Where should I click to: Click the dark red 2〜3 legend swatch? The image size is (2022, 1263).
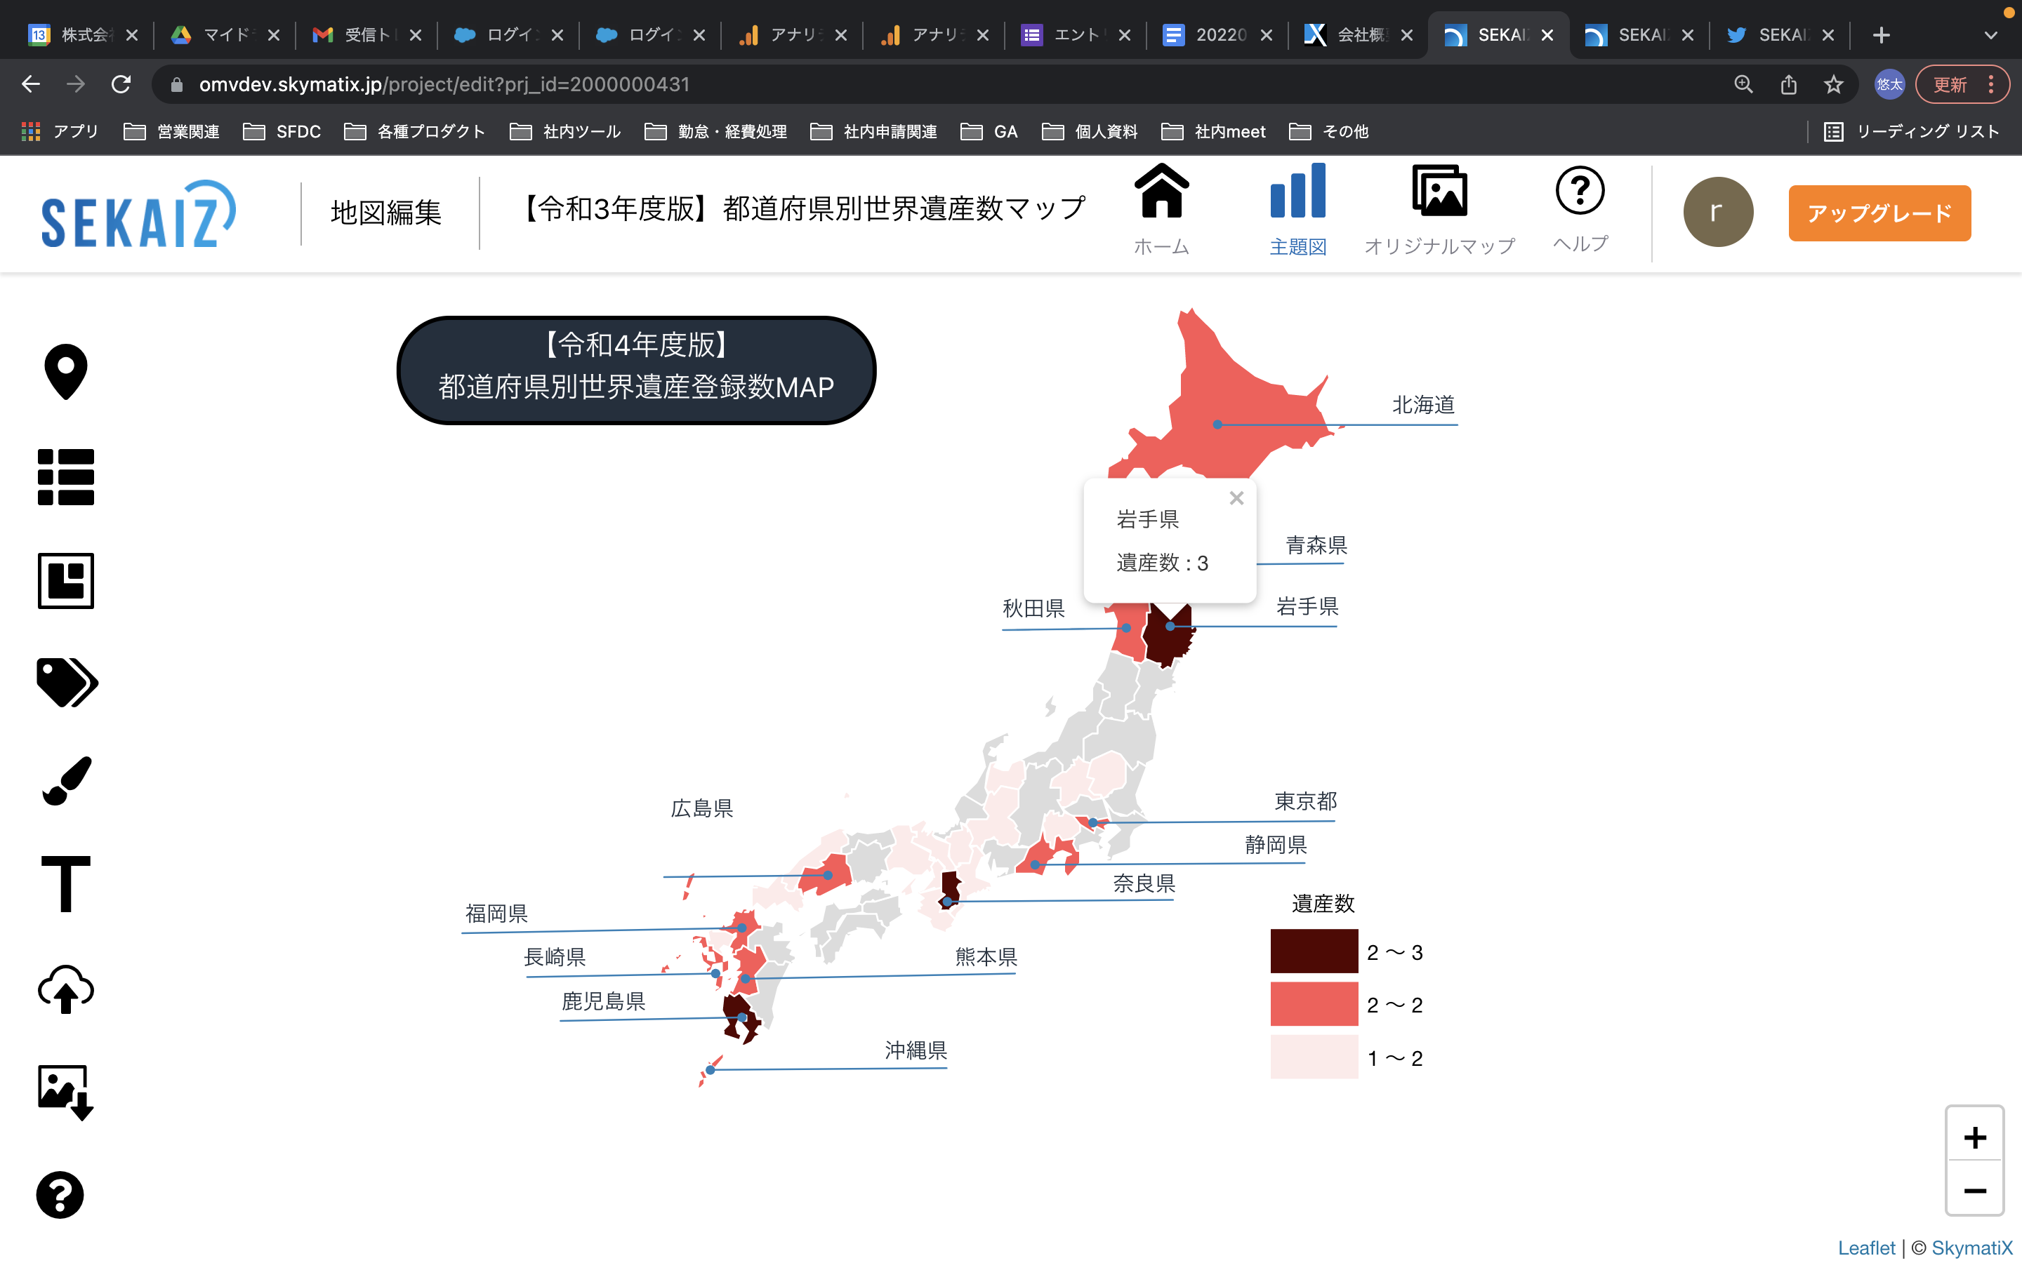pos(1314,951)
